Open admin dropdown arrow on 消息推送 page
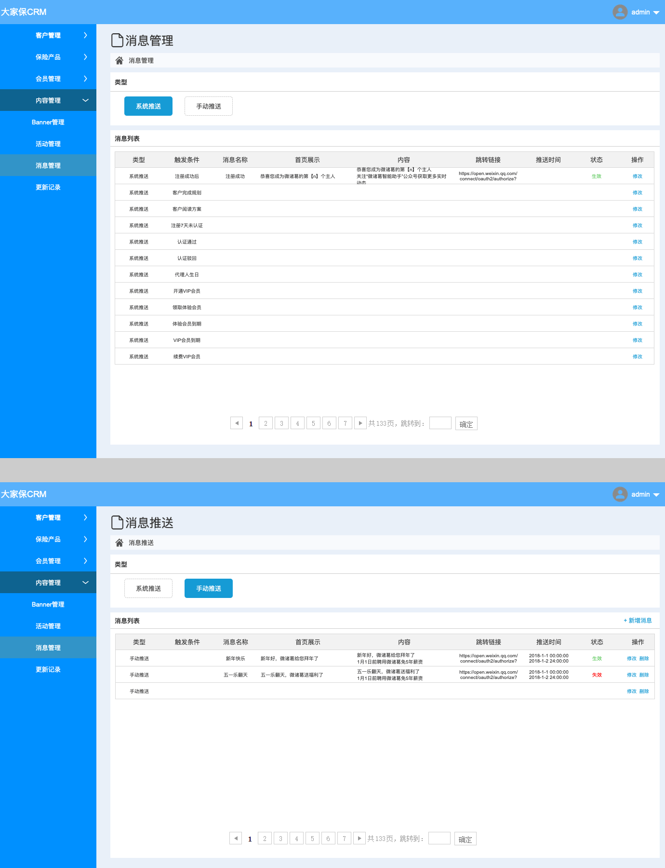 [x=656, y=495]
